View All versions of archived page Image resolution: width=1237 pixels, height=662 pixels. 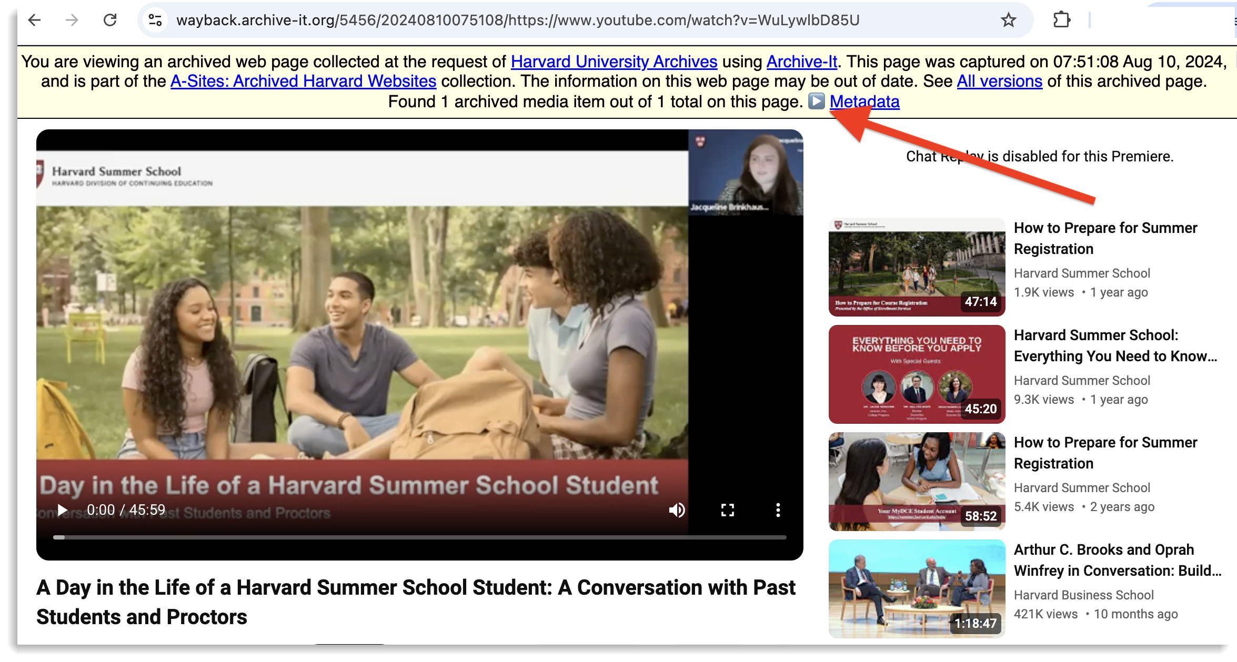(x=999, y=82)
